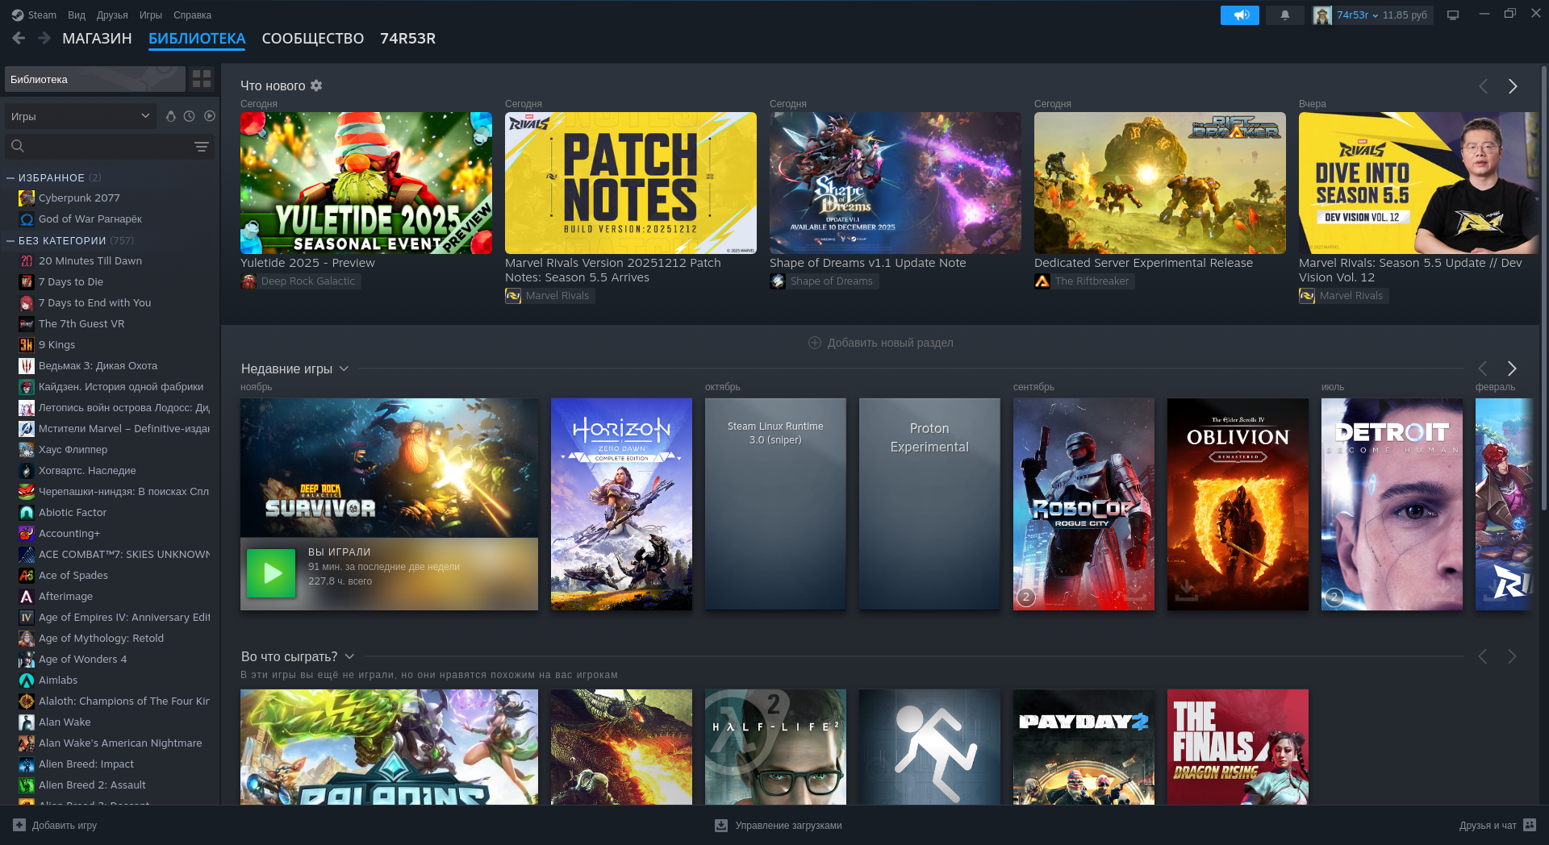Open the Справка menu
This screenshot has height=845, width=1549.
tap(192, 15)
